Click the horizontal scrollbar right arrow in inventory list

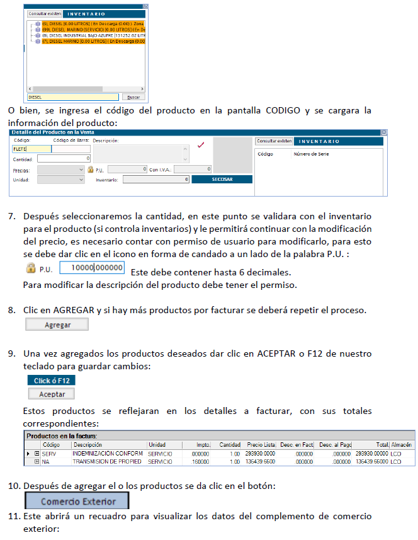[x=142, y=89]
